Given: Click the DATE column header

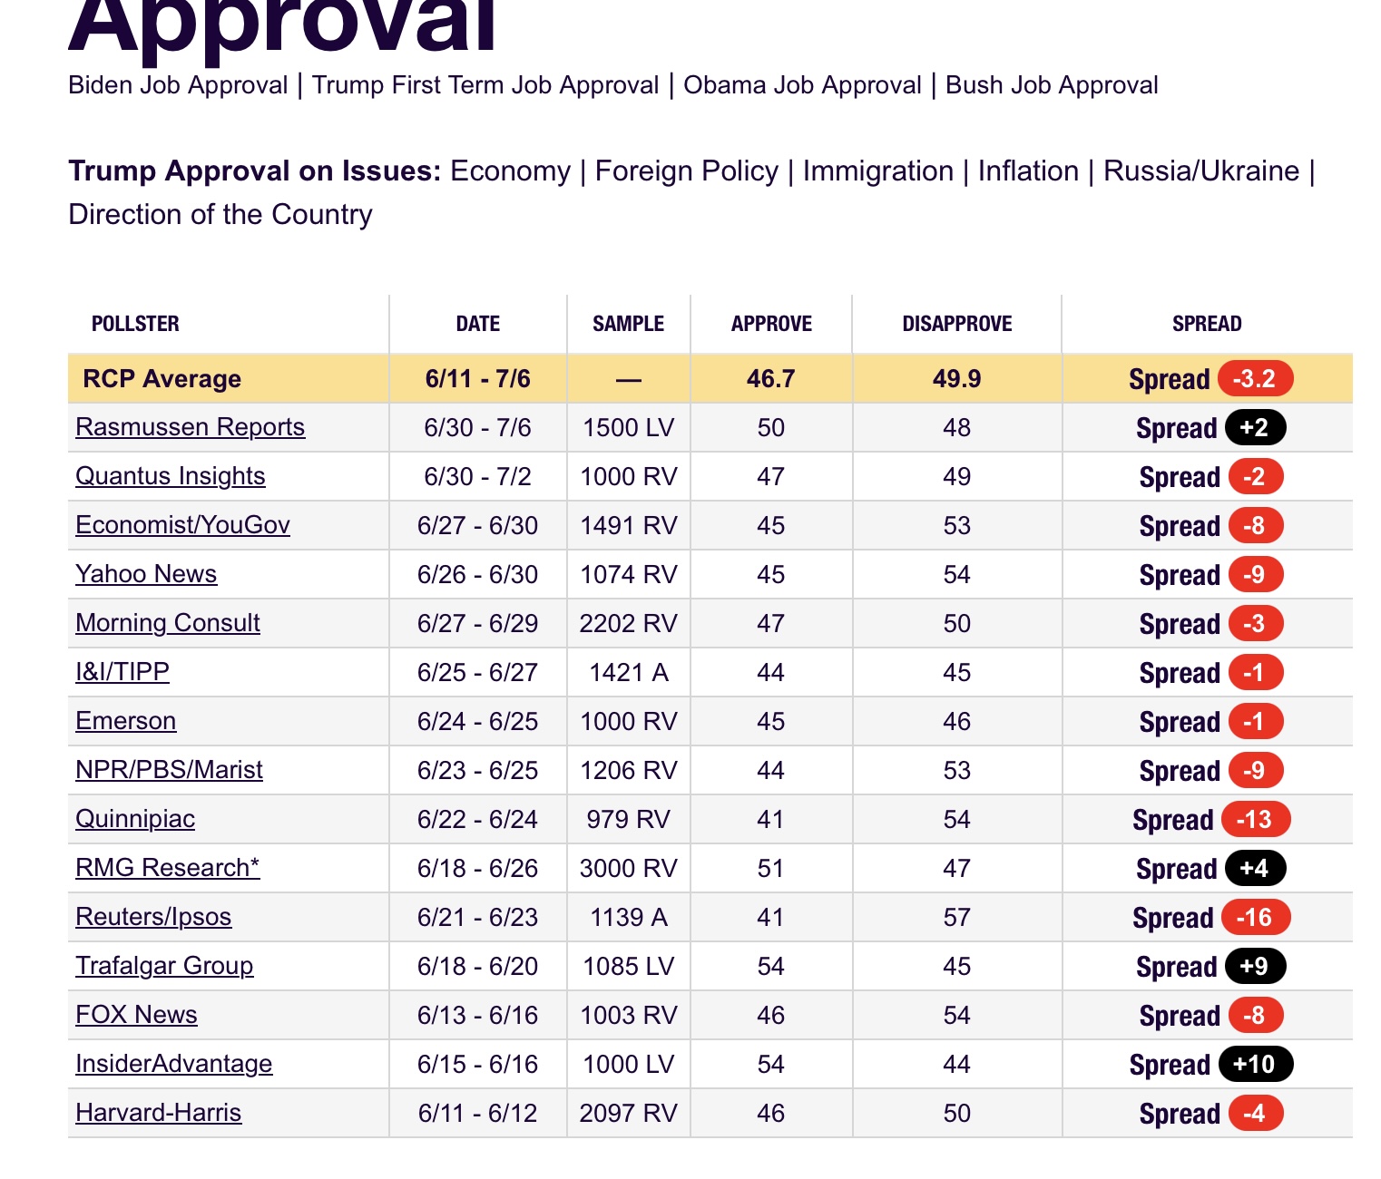Looking at the screenshot, I should click(478, 324).
